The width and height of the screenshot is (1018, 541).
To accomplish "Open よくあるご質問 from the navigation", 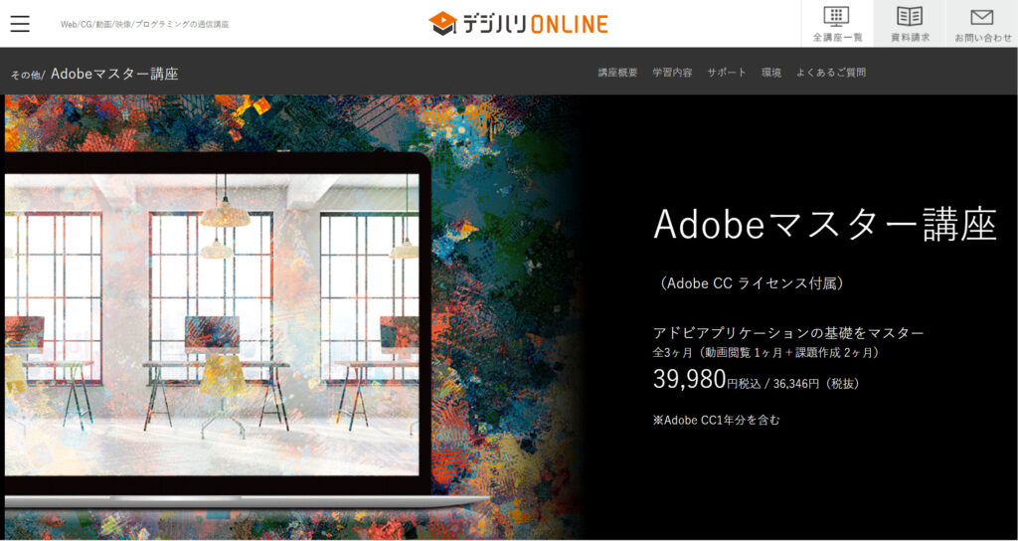I will pyautogui.click(x=831, y=73).
